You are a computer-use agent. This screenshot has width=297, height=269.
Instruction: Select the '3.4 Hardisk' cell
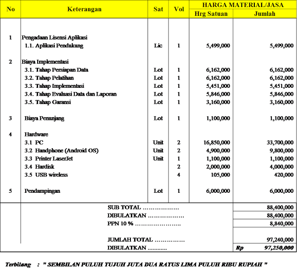coord(39,167)
